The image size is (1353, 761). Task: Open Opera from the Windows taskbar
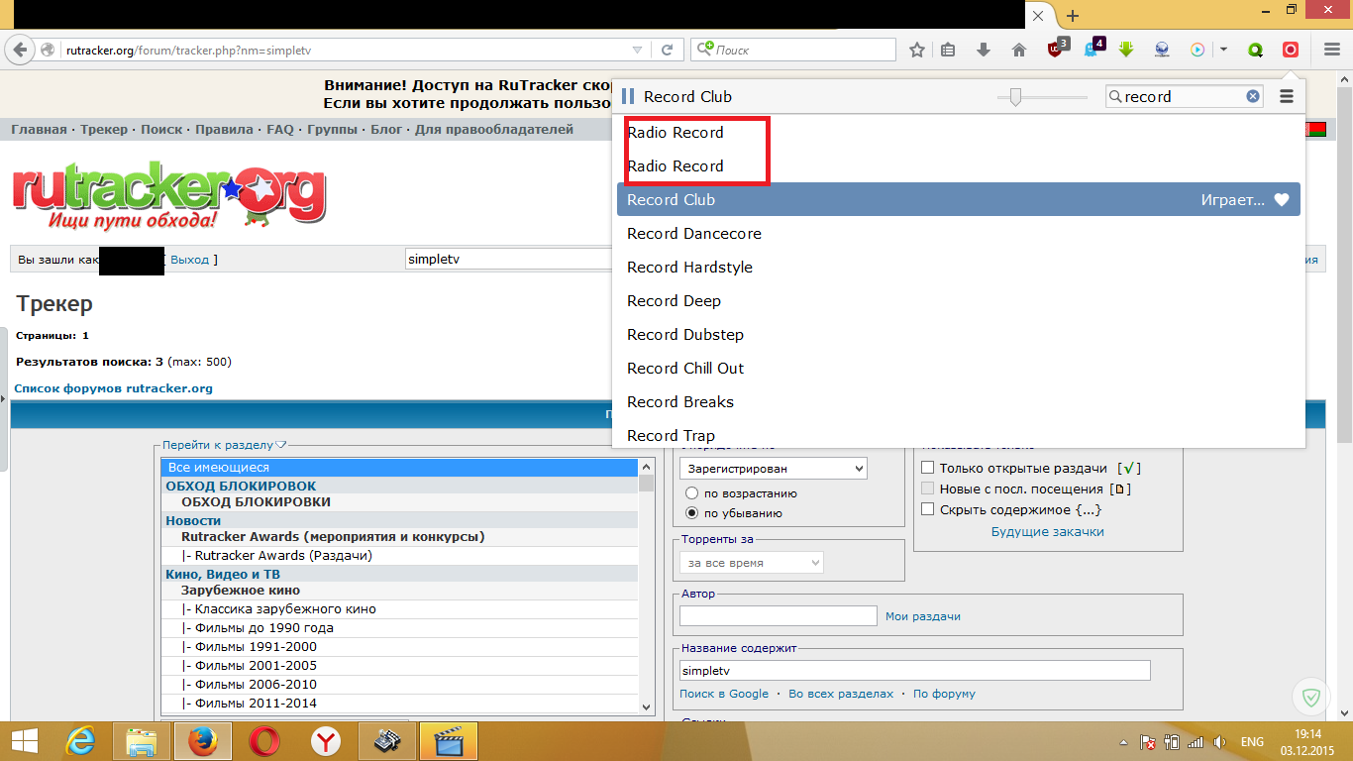[x=263, y=740]
